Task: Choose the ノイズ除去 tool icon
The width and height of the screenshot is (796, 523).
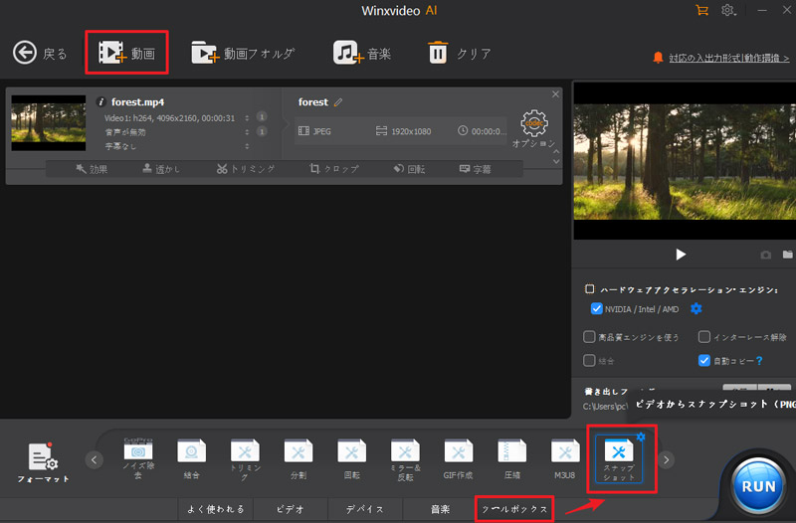Action: pos(138,458)
